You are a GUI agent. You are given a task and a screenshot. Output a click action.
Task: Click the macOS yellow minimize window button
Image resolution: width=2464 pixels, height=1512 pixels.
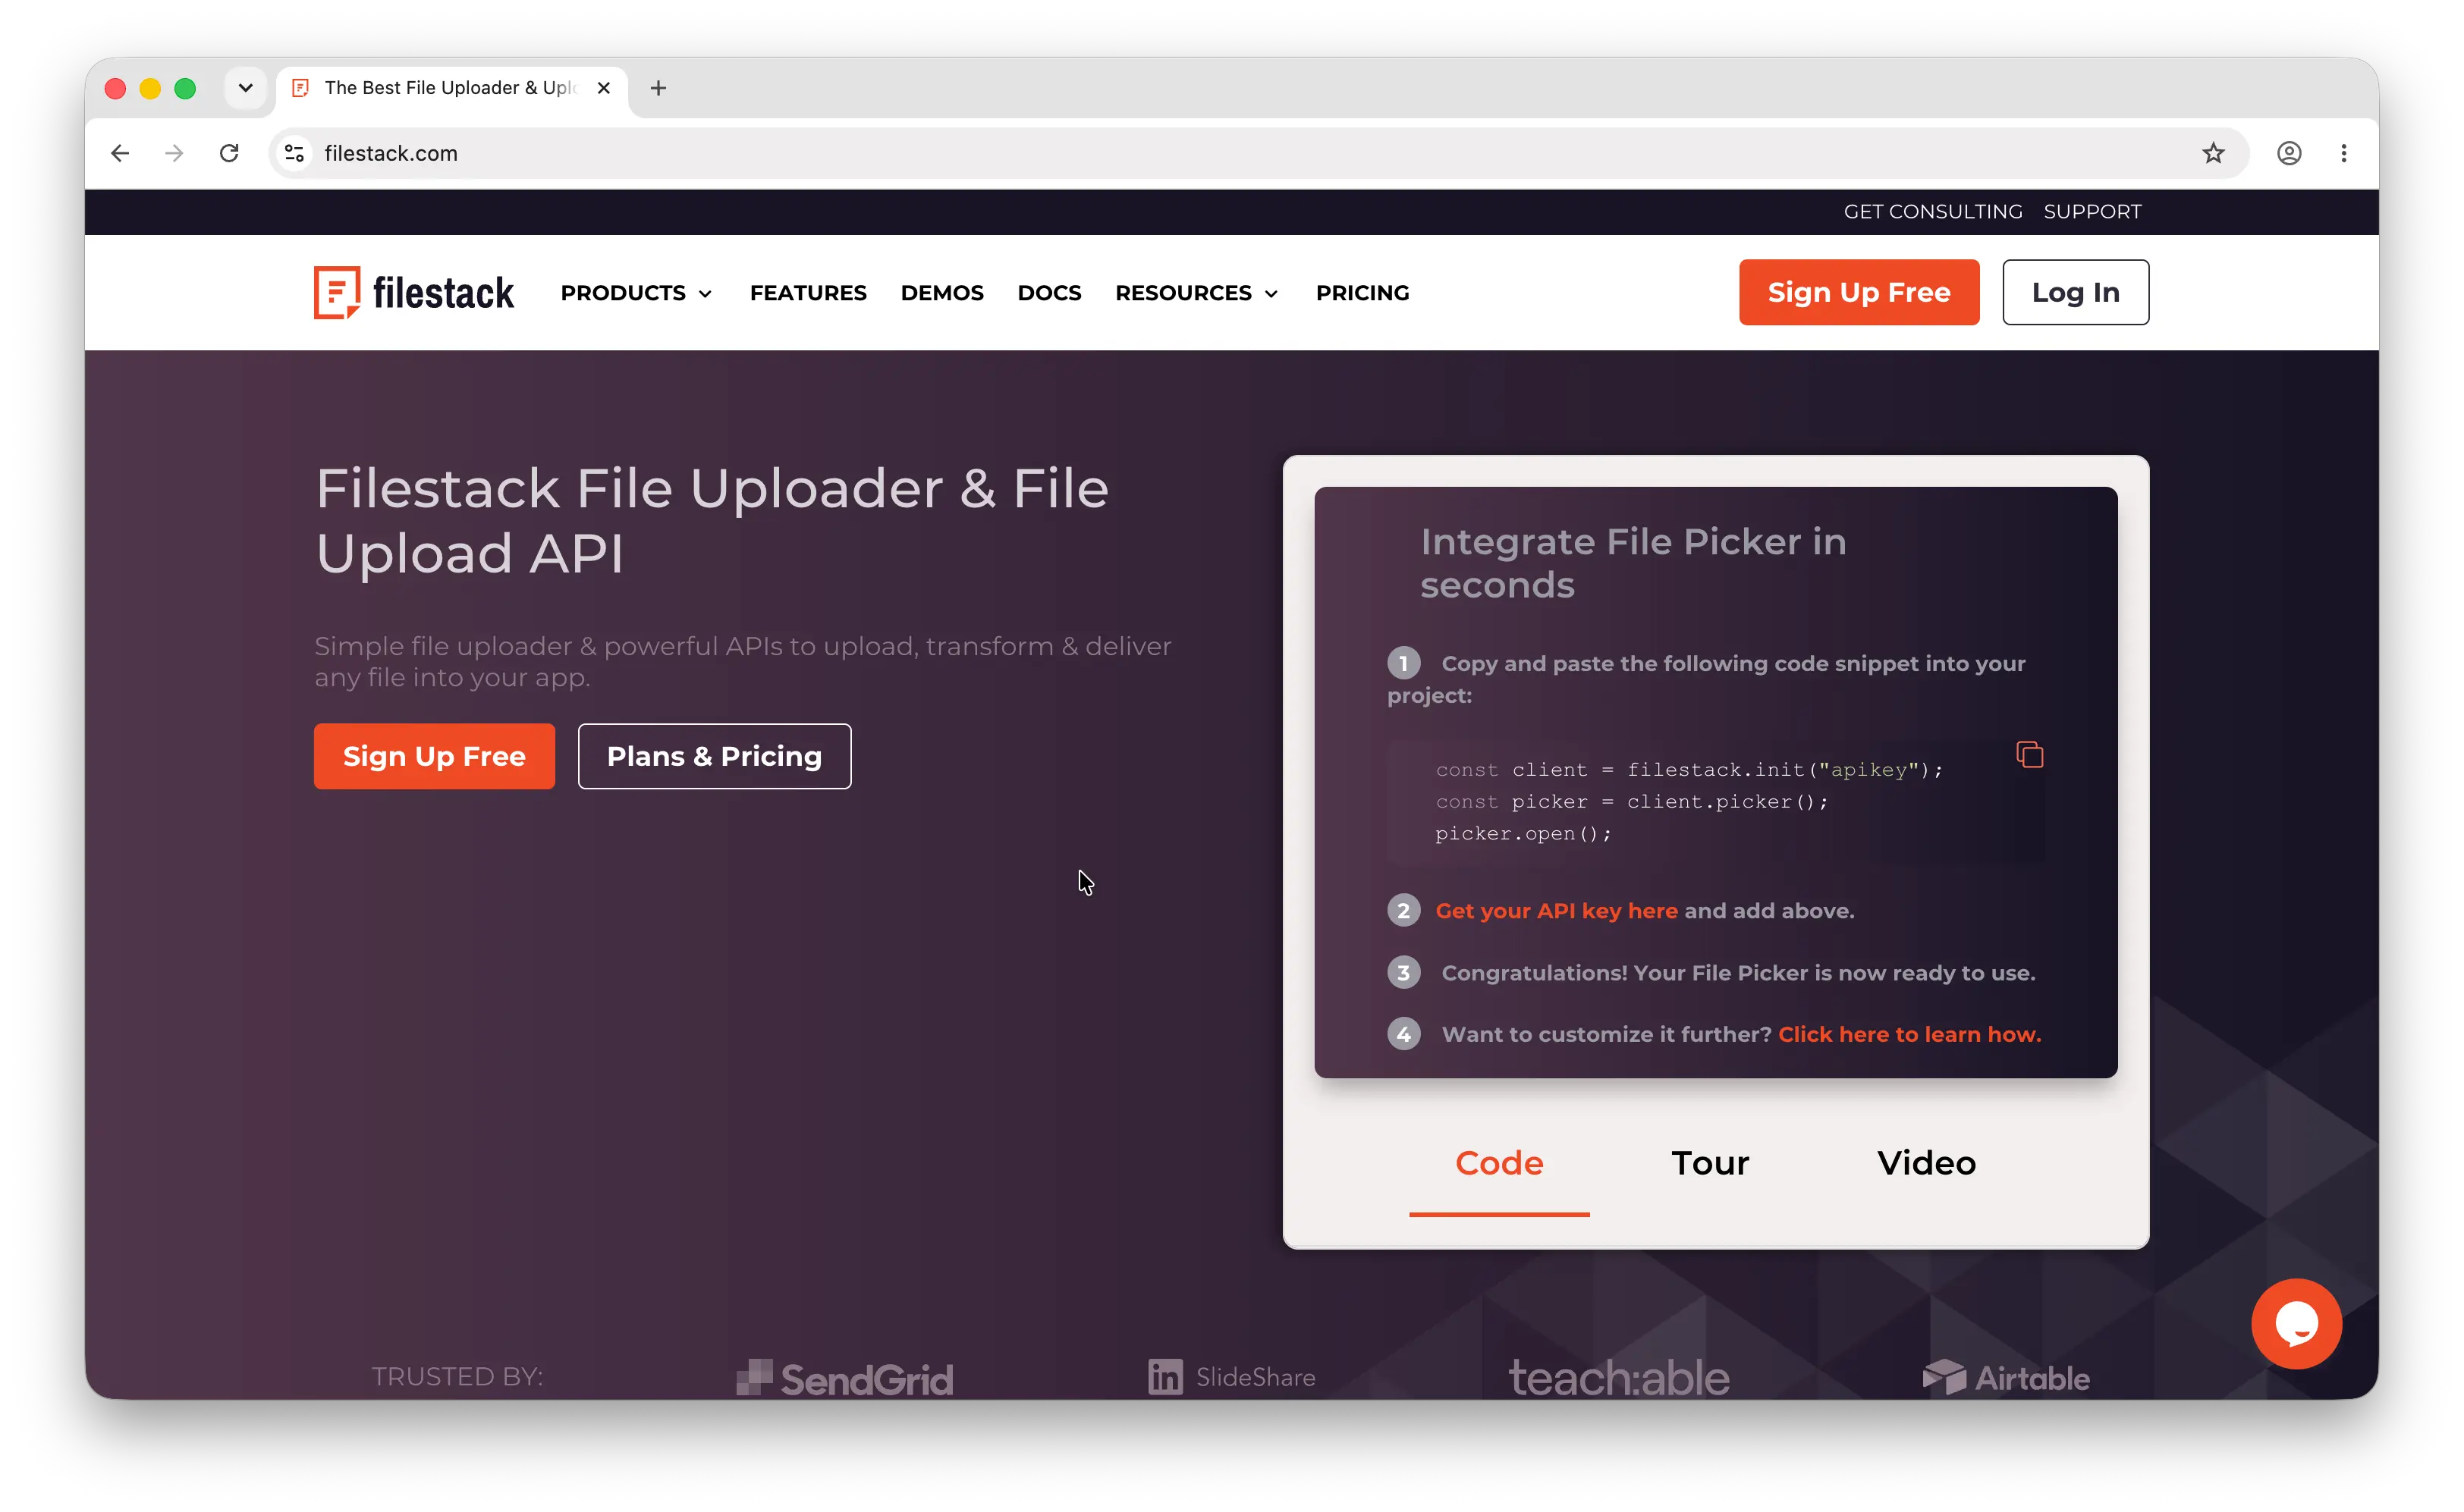tap(150, 88)
